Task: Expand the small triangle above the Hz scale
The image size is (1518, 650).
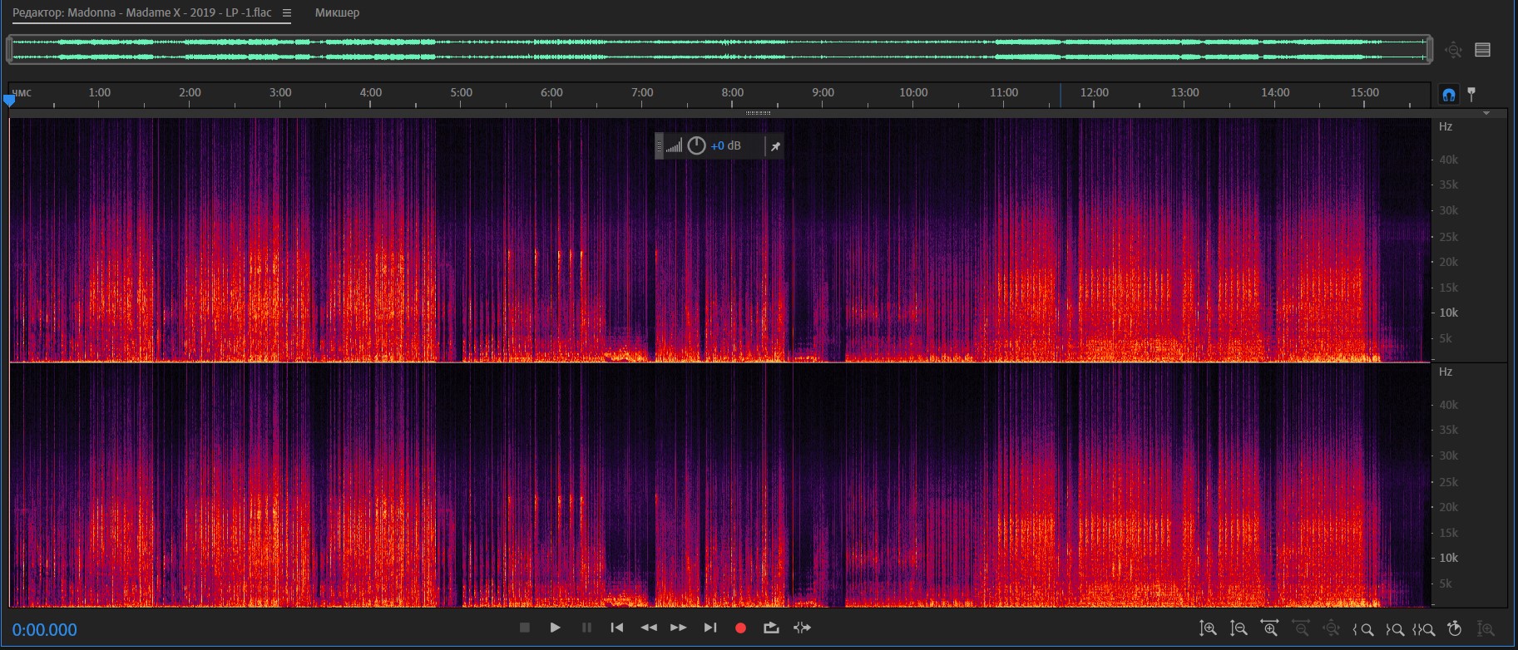Action: coord(1486,113)
